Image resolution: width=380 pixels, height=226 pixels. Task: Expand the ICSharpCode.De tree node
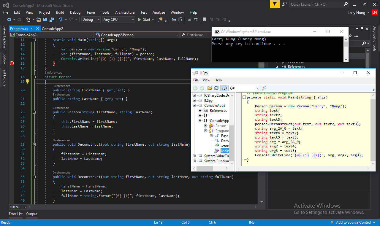194,96
